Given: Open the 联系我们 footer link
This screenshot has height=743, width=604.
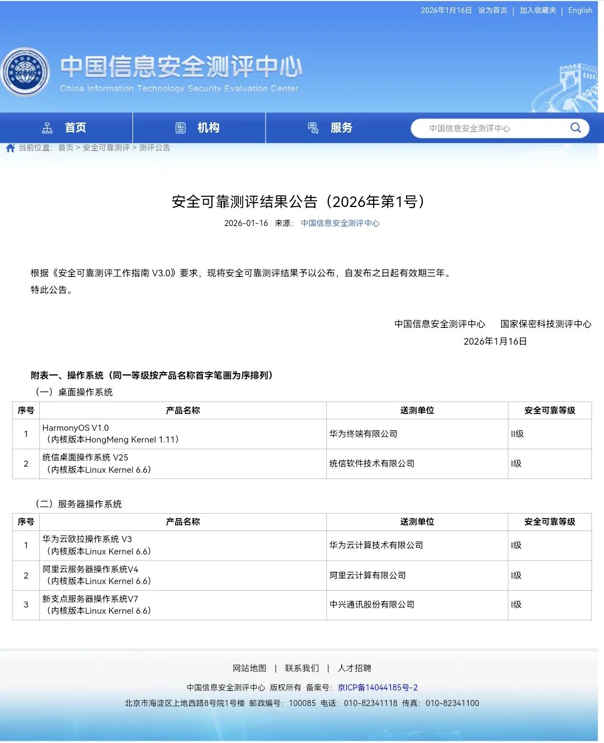Looking at the screenshot, I should (302, 668).
